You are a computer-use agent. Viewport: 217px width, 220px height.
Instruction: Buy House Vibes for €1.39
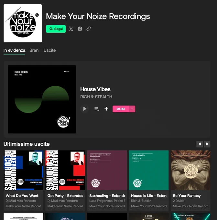point(121,109)
